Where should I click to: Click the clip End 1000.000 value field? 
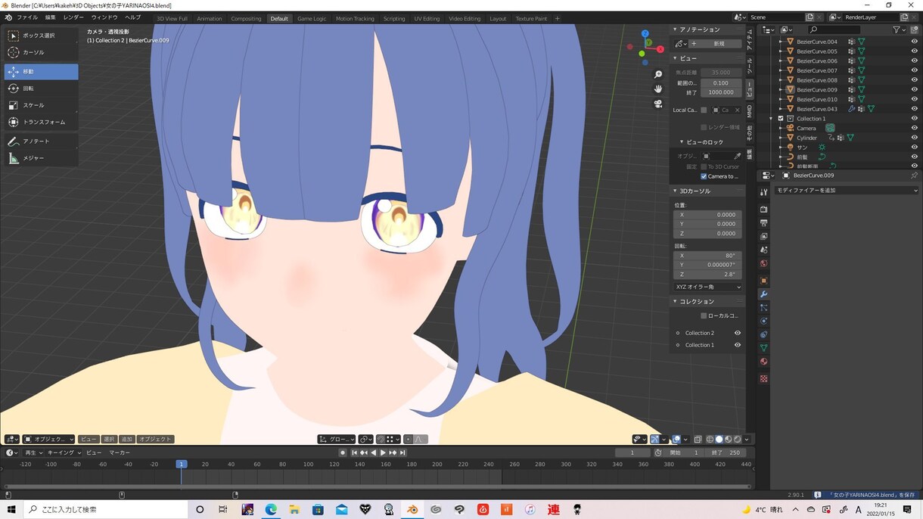[721, 92]
